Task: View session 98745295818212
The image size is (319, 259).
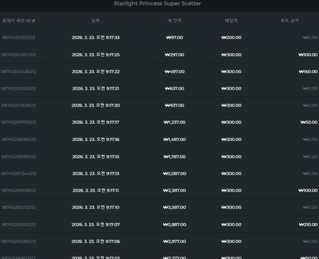Action: [x=18, y=191]
